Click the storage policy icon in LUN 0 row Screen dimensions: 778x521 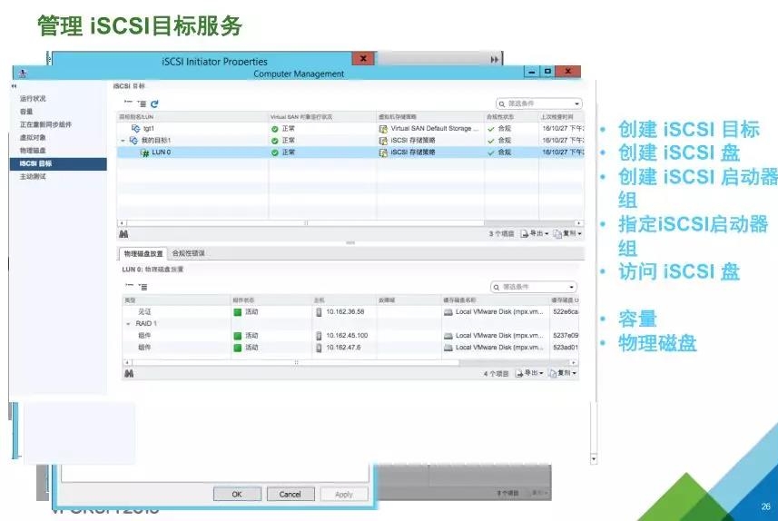pyautogui.click(x=383, y=152)
